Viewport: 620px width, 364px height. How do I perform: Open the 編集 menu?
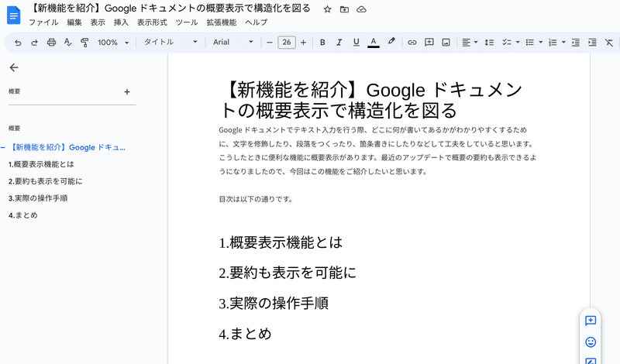click(x=74, y=22)
